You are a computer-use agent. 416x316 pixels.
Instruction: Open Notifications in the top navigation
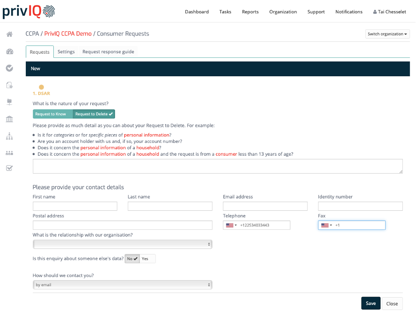pyautogui.click(x=349, y=12)
